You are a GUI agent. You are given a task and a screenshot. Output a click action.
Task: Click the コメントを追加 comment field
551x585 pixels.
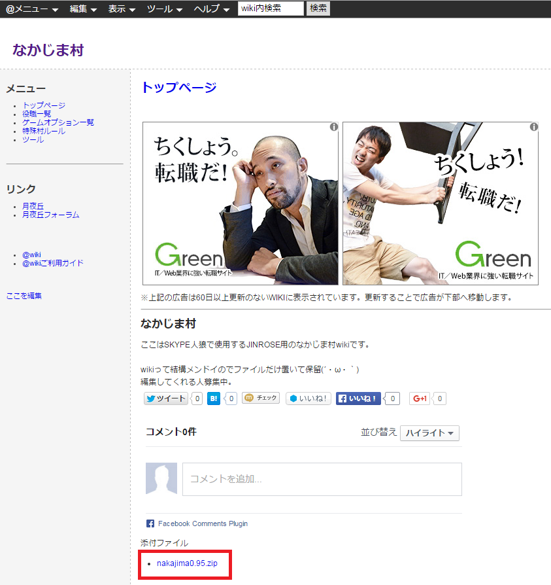[x=322, y=479]
